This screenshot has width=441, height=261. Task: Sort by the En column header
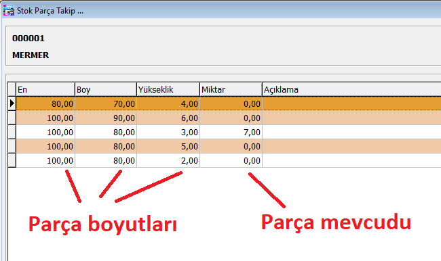pos(45,90)
